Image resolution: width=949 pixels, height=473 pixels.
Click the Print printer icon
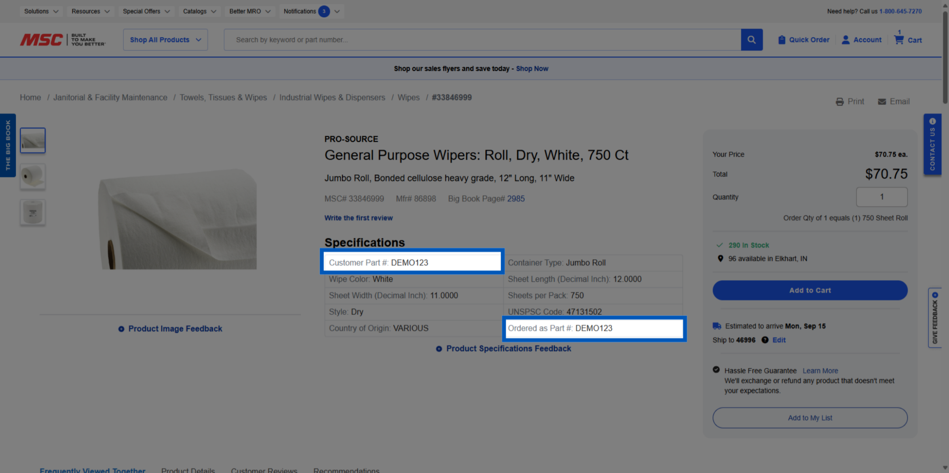840,101
